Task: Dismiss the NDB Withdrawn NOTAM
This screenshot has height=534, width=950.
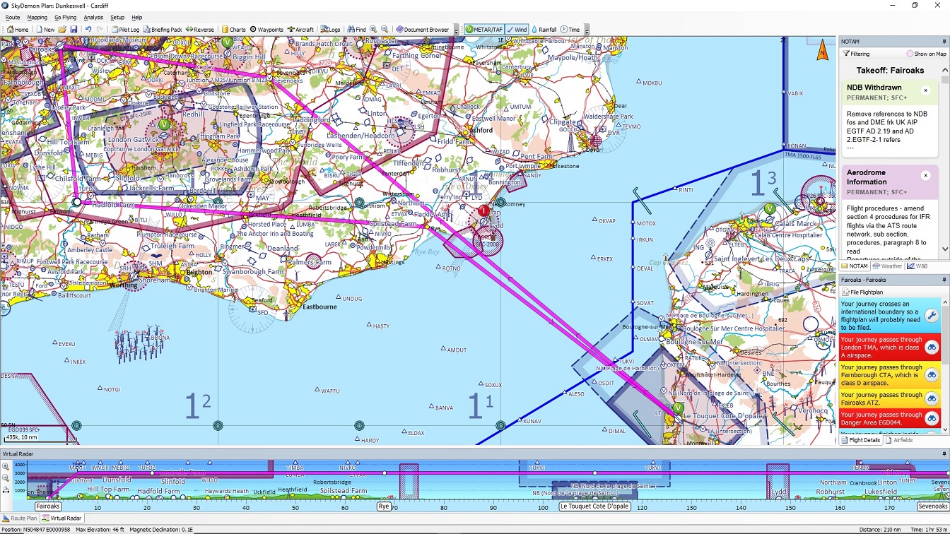Action: [x=925, y=90]
